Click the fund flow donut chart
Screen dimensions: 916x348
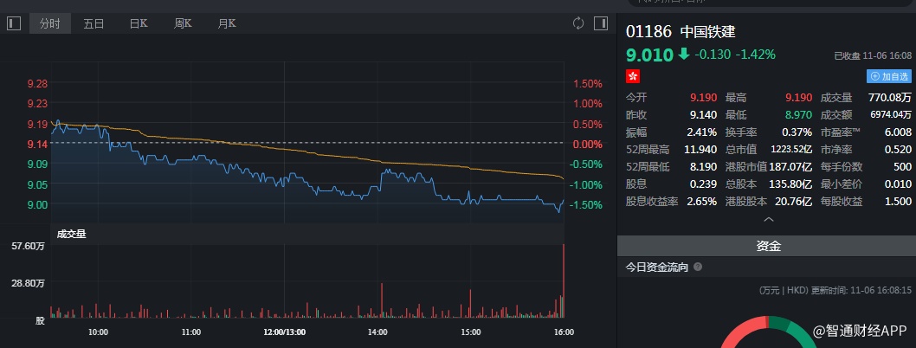coord(767,333)
